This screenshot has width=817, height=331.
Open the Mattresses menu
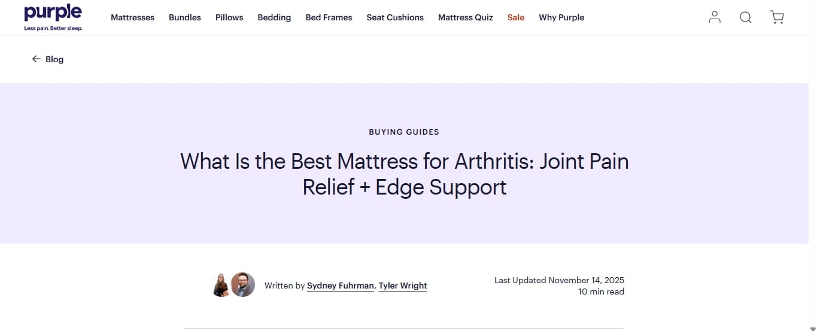(132, 17)
